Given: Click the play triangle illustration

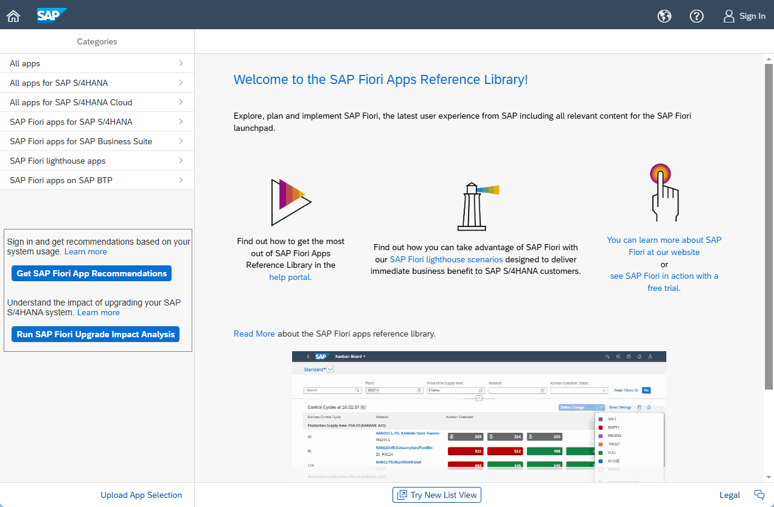Looking at the screenshot, I should pyautogui.click(x=291, y=202).
